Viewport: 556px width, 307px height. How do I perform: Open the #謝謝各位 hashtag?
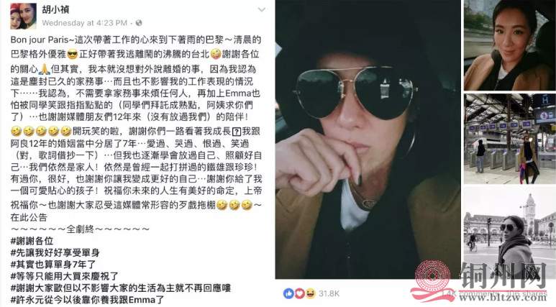(x=32, y=241)
